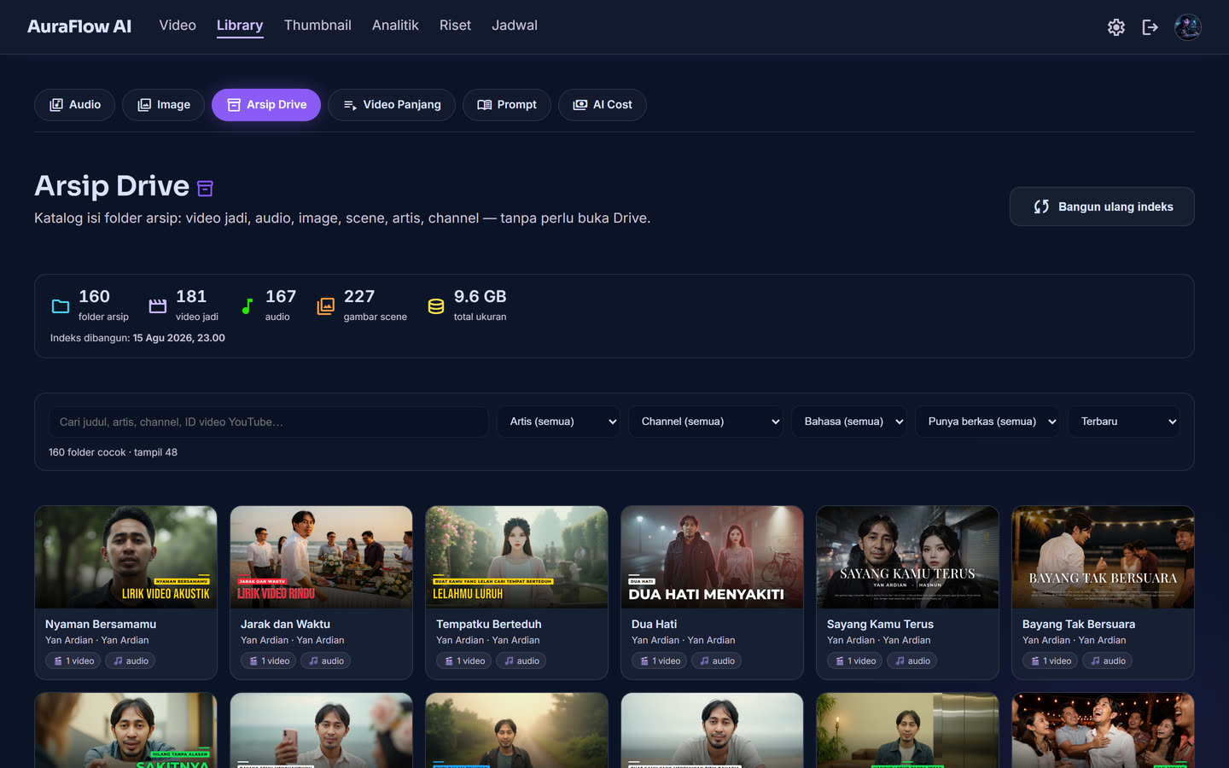This screenshot has height=768, width=1229.
Task: Click the Sayang Kamu Terus card title
Action: pos(880,624)
